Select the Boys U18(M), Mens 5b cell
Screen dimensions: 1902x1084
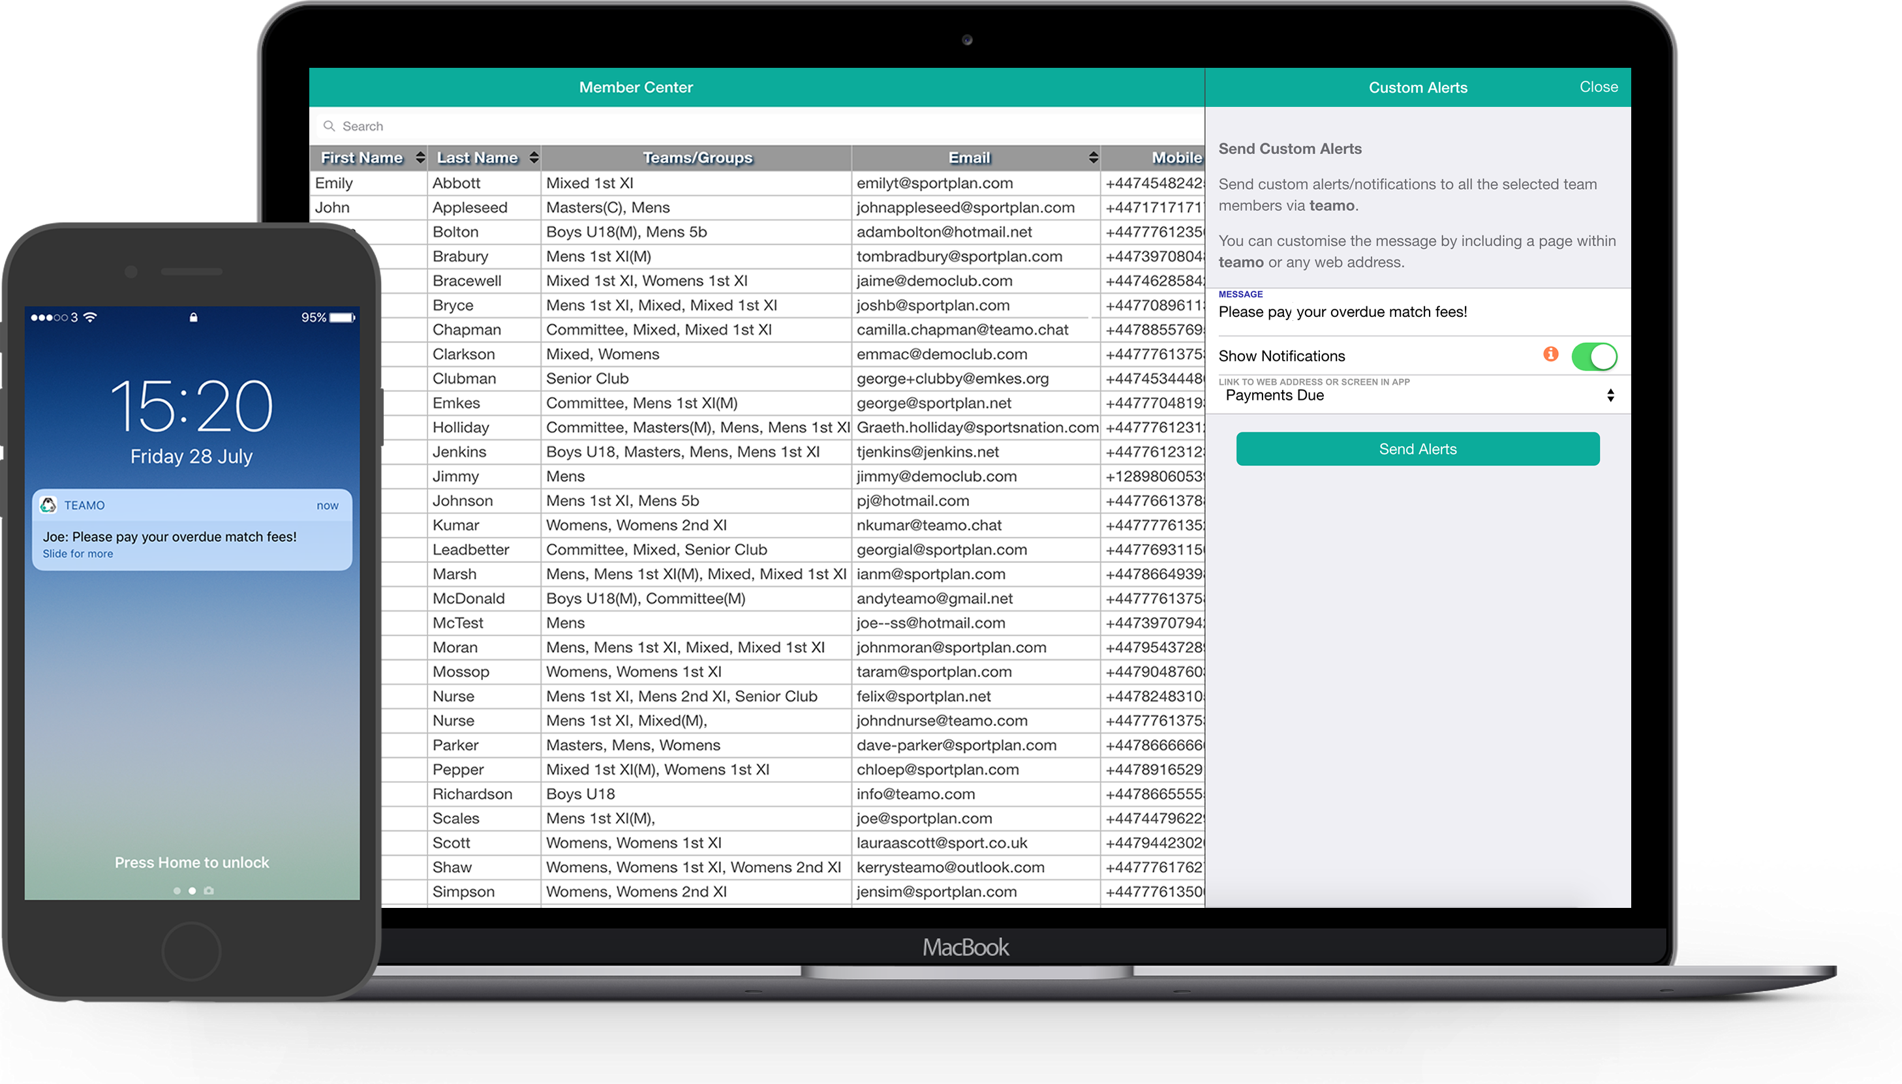[x=696, y=232]
